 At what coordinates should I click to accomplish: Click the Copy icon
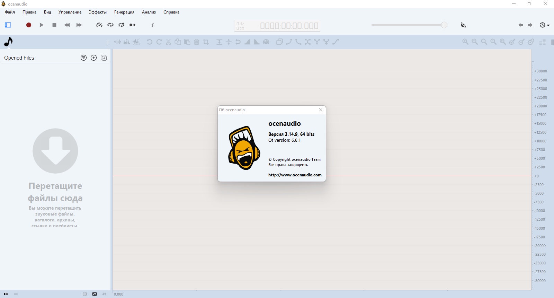tap(178, 42)
